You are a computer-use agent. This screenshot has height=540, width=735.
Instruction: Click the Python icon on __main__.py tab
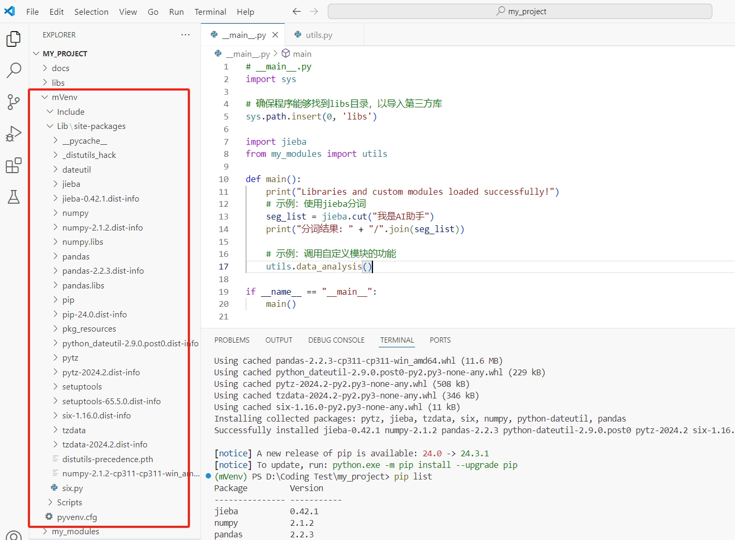214,34
